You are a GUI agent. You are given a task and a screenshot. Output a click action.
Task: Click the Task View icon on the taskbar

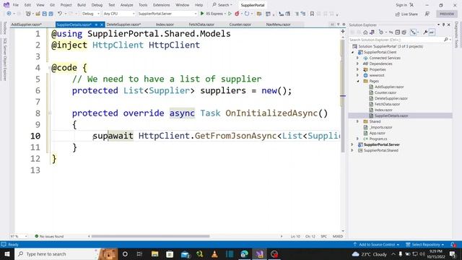click(x=139, y=253)
